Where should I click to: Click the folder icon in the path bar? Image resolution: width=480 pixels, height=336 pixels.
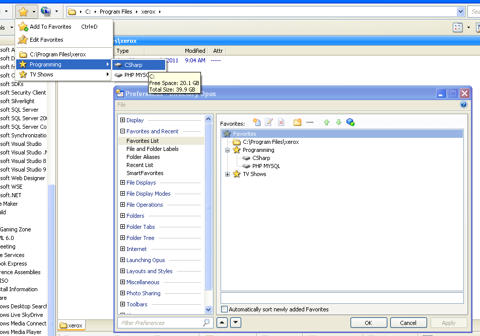click(72, 12)
